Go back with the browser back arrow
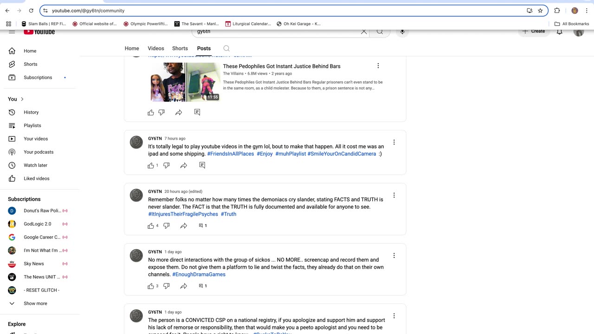 (x=7, y=11)
